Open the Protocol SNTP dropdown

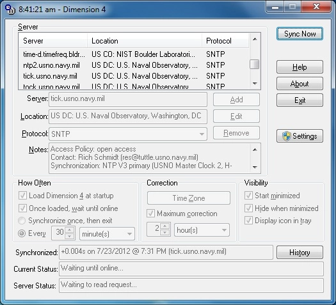click(x=128, y=134)
